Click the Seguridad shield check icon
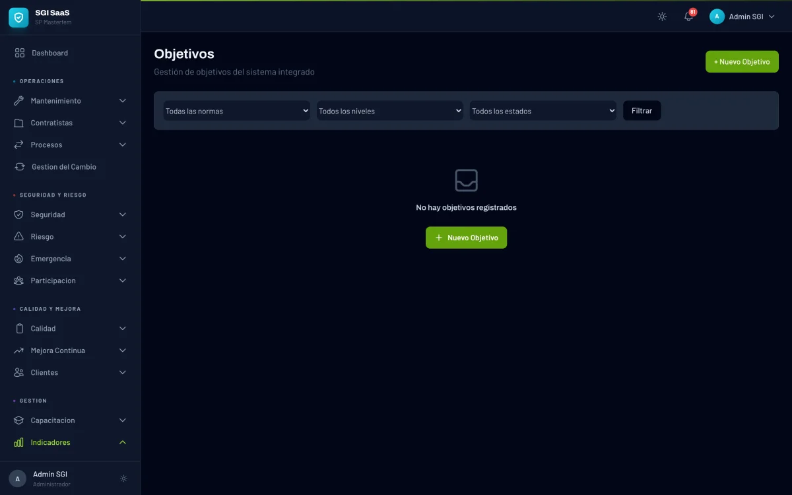 click(18, 214)
